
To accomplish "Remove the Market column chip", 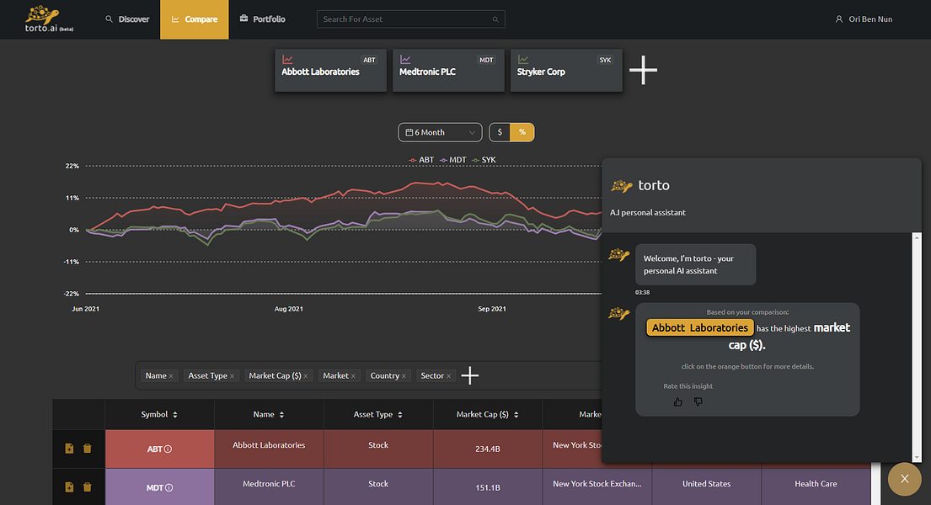I will pyautogui.click(x=353, y=376).
